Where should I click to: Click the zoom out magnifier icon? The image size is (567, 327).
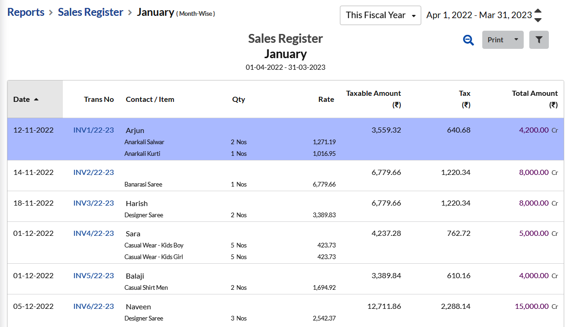pos(468,40)
